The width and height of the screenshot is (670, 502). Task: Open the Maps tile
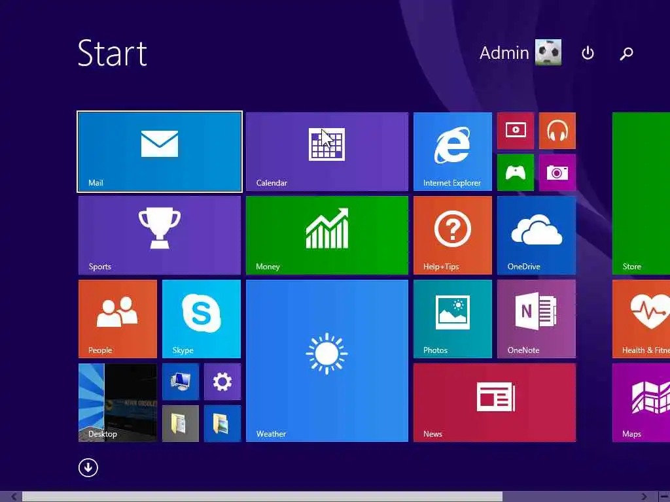pos(641,403)
